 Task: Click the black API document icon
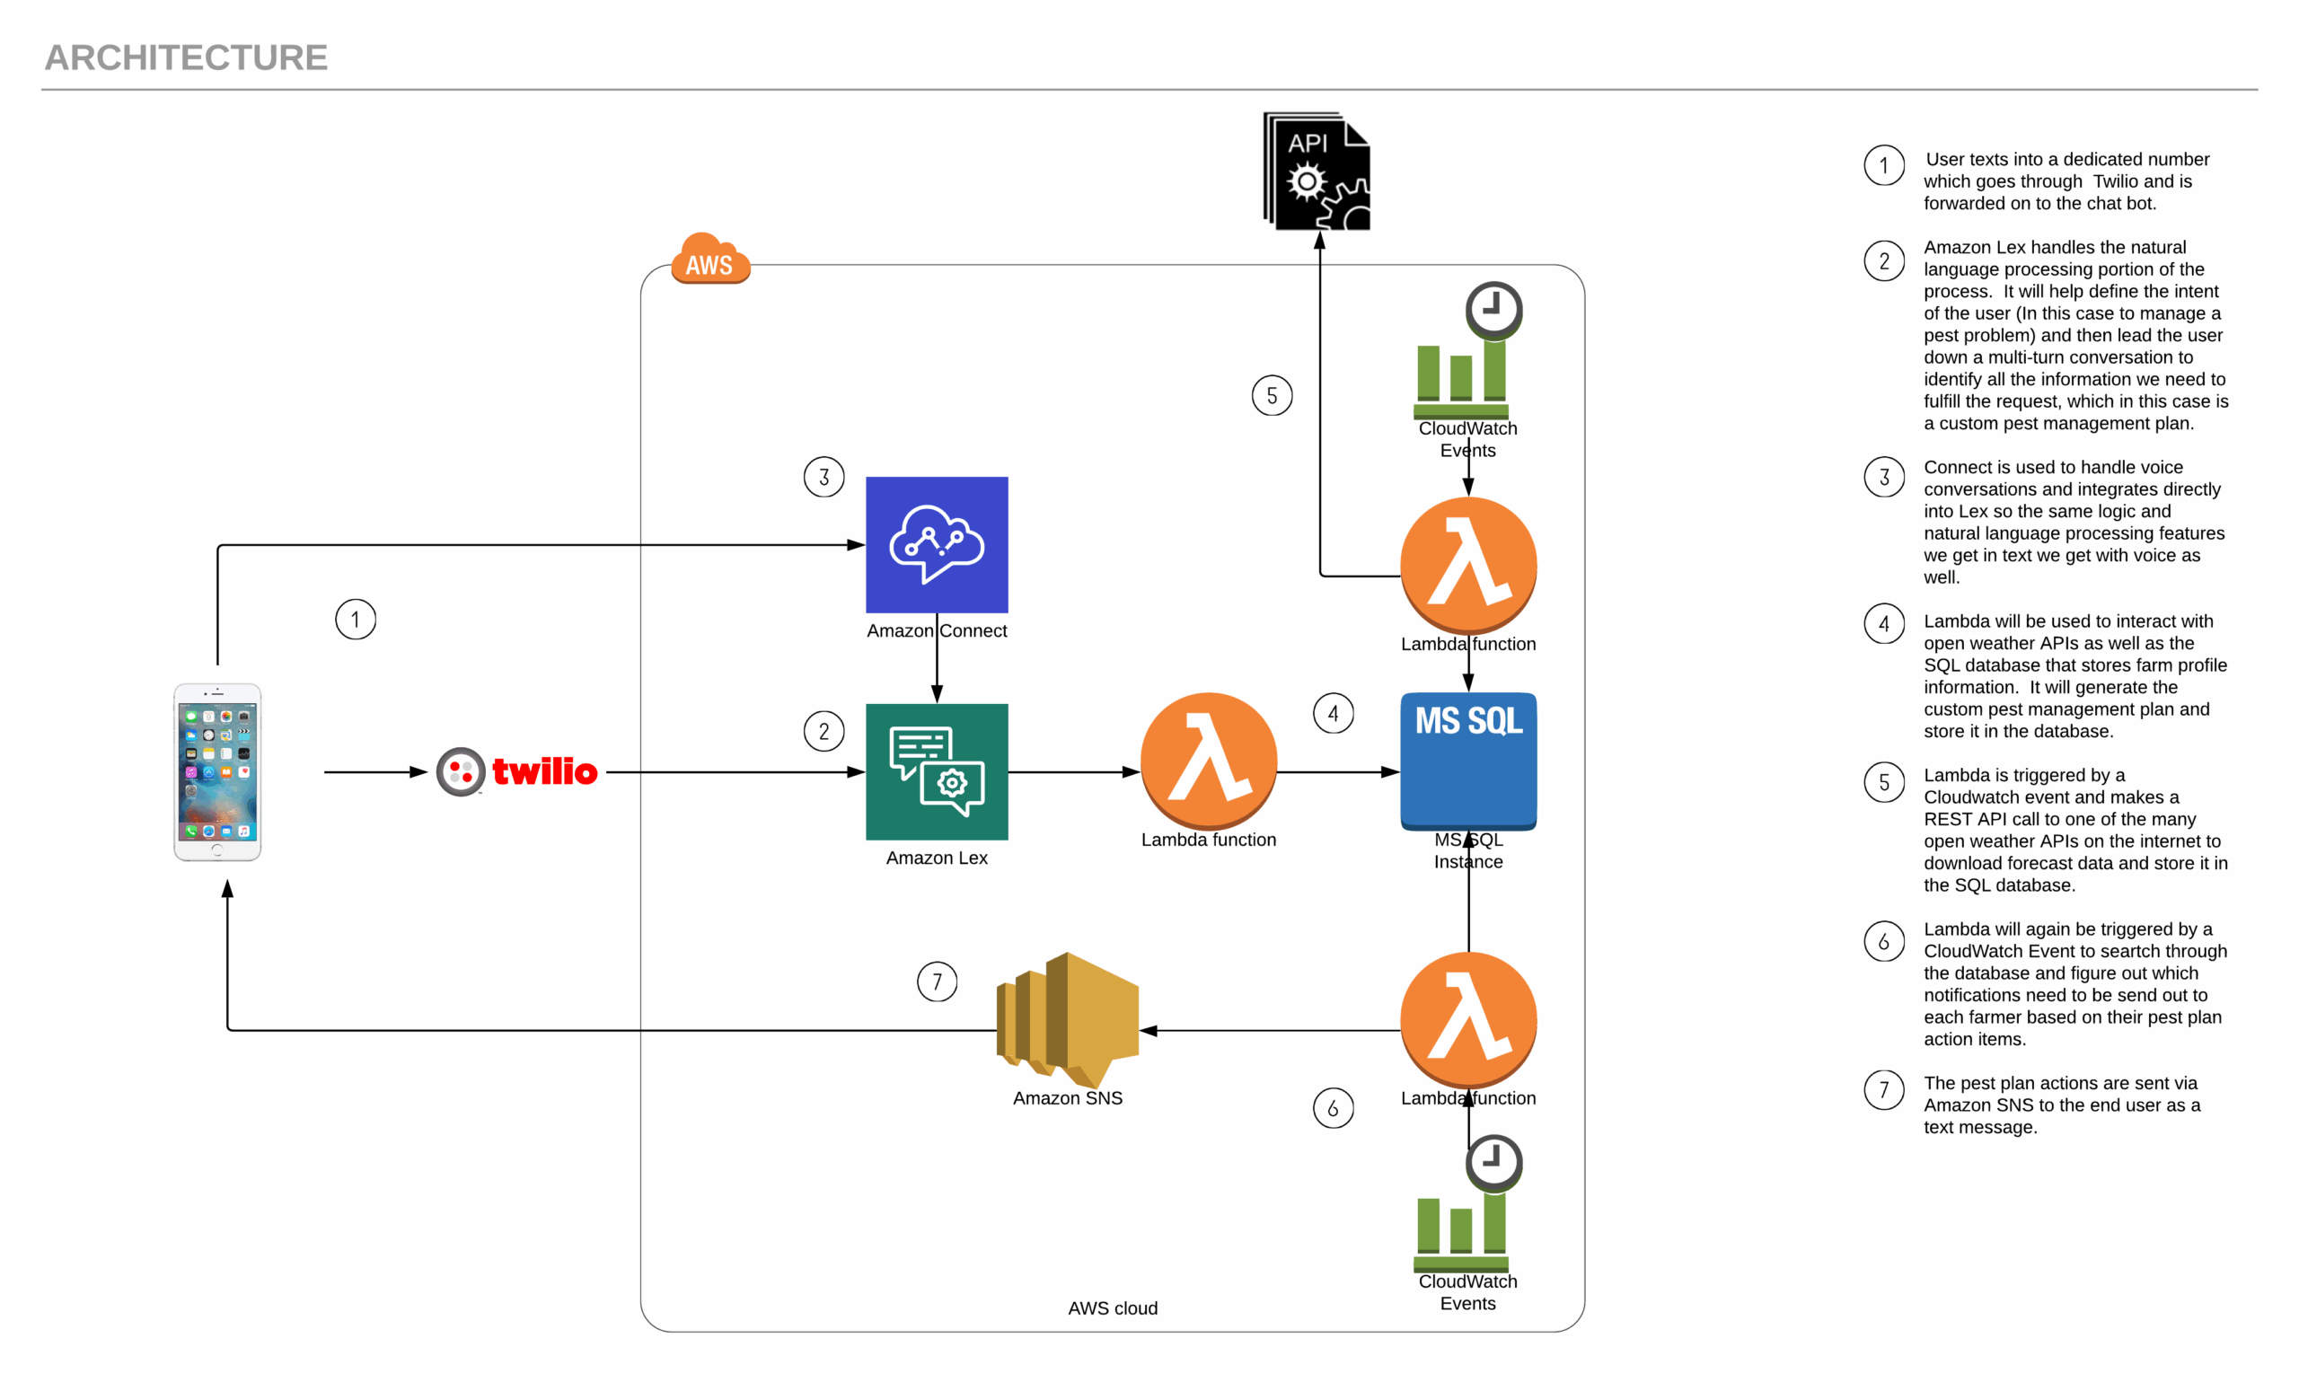1317,172
